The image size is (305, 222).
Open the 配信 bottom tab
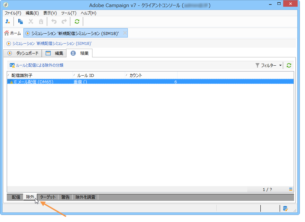coord(16,197)
